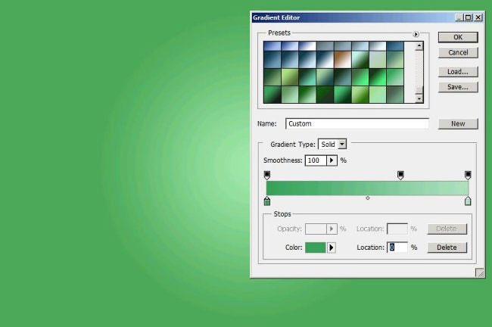The height and width of the screenshot is (327, 492).
Task: Open the Presets flyout menu arrow
Action: [x=416, y=34]
